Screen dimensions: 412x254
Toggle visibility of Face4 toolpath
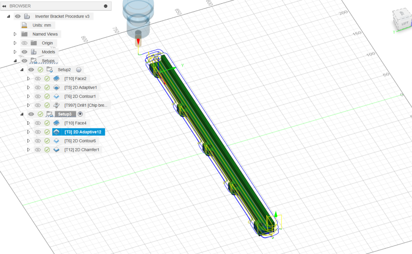point(37,123)
